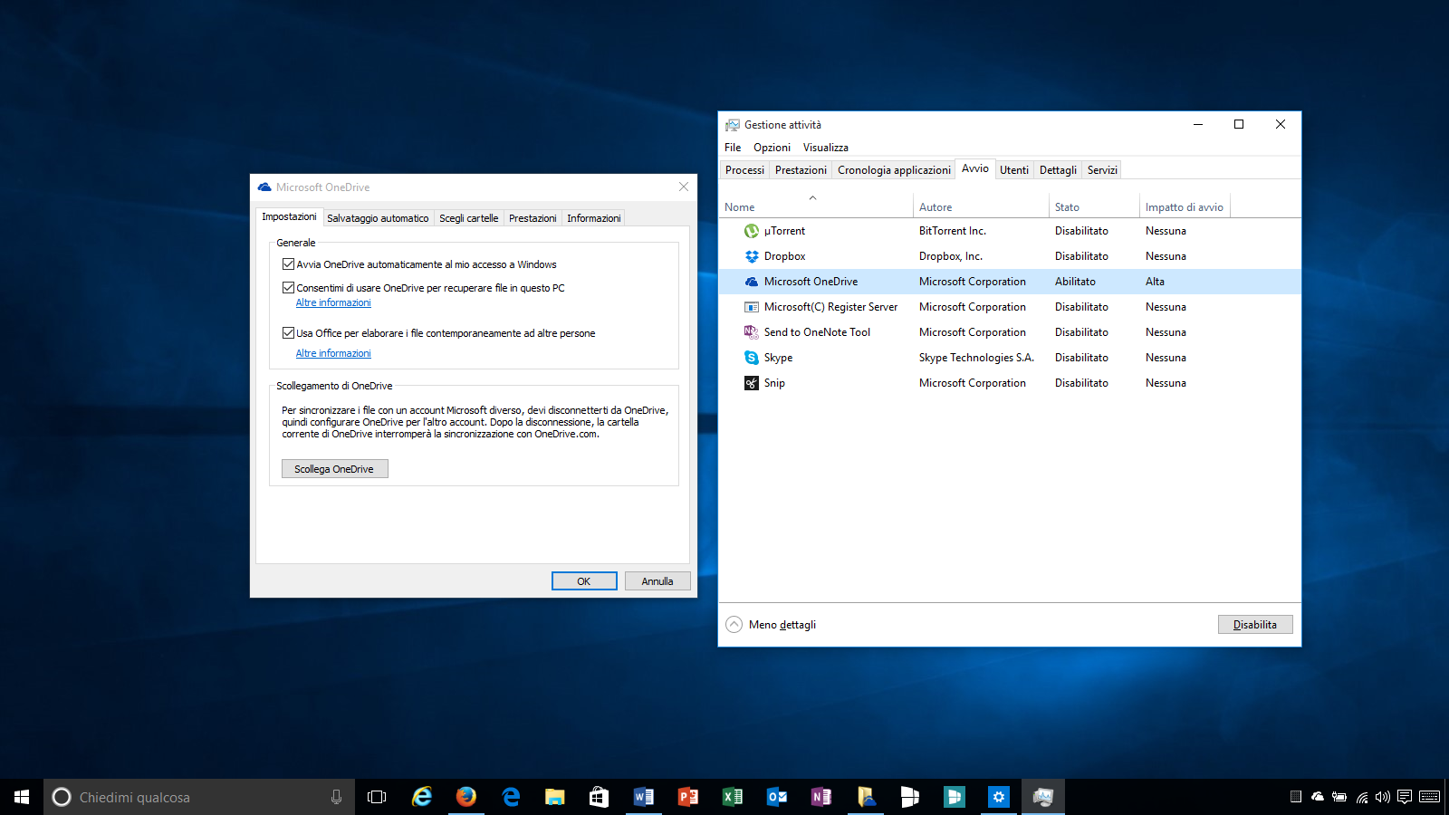Viewport: 1449px width, 815px height.
Task: Open Informazioni tab in OneDrive dialog
Action: pyautogui.click(x=594, y=218)
